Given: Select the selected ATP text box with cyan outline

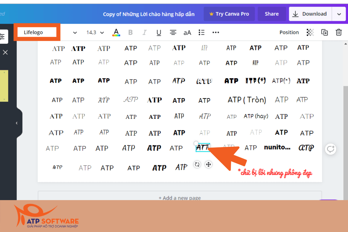Looking at the screenshot, I should point(203,147).
